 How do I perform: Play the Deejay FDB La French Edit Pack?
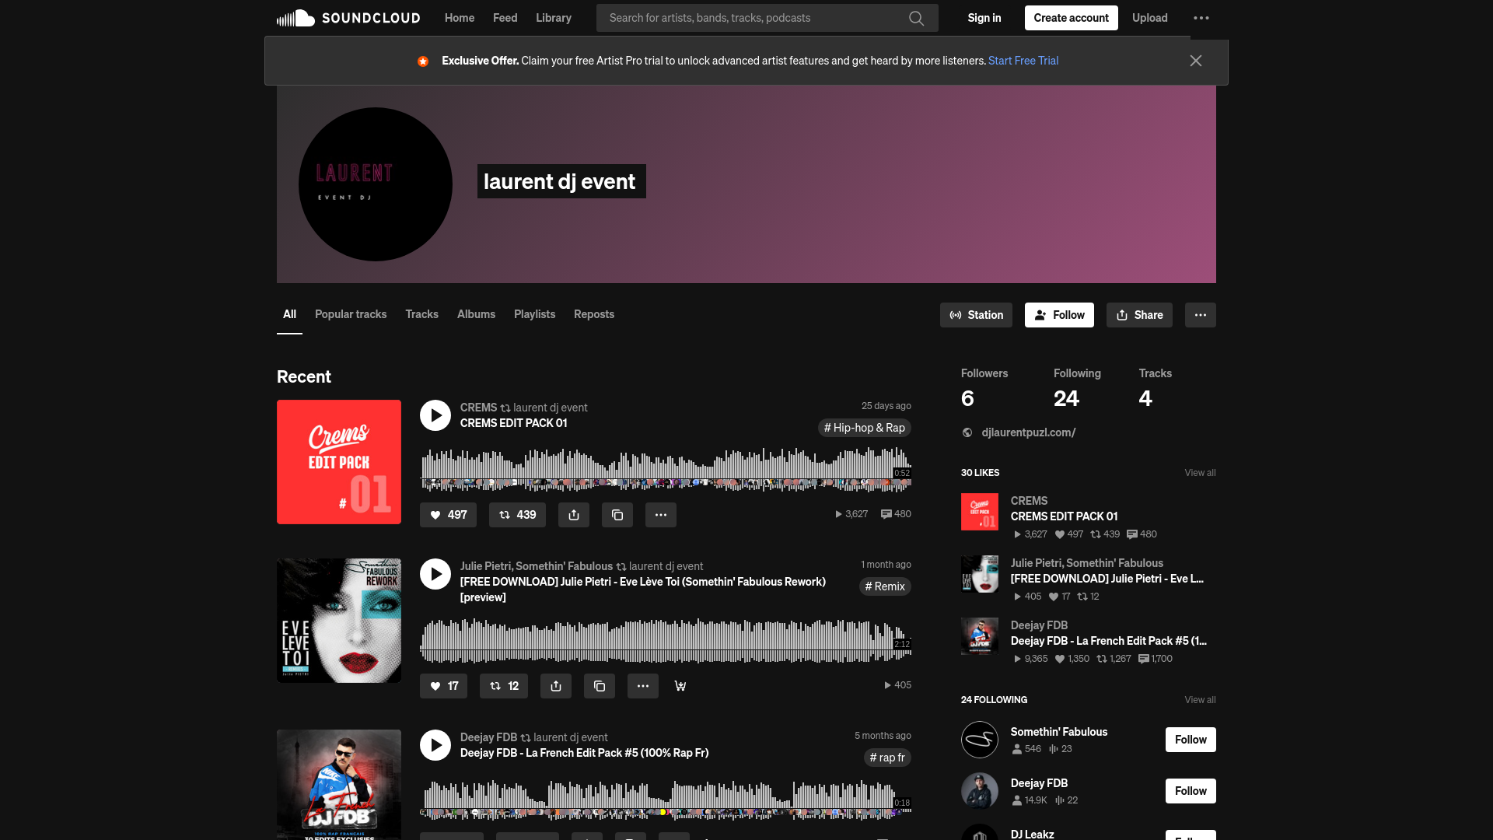click(x=435, y=745)
